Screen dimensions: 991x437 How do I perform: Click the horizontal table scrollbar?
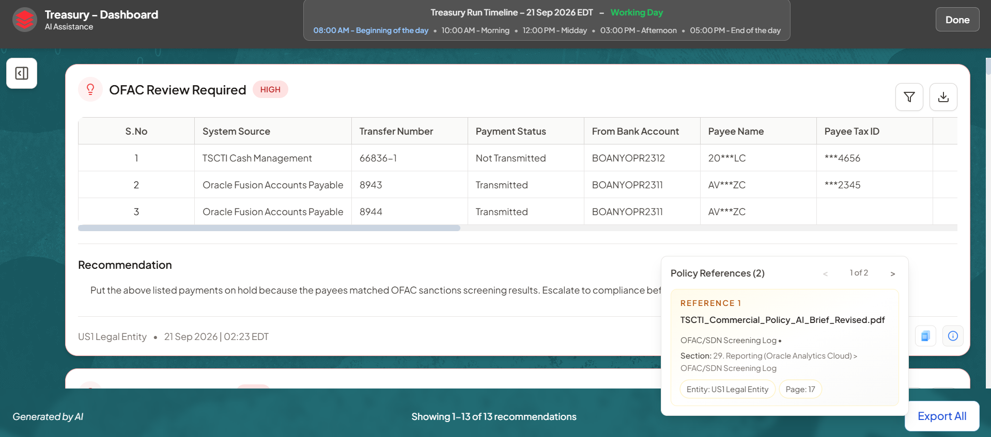click(269, 228)
